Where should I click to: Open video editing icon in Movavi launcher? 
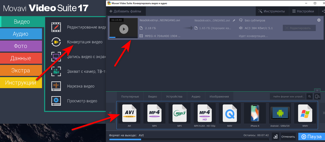[56, 27]
